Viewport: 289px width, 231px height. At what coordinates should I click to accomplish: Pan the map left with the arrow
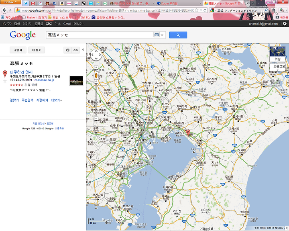pyautogui.click(x=93, y=55)
